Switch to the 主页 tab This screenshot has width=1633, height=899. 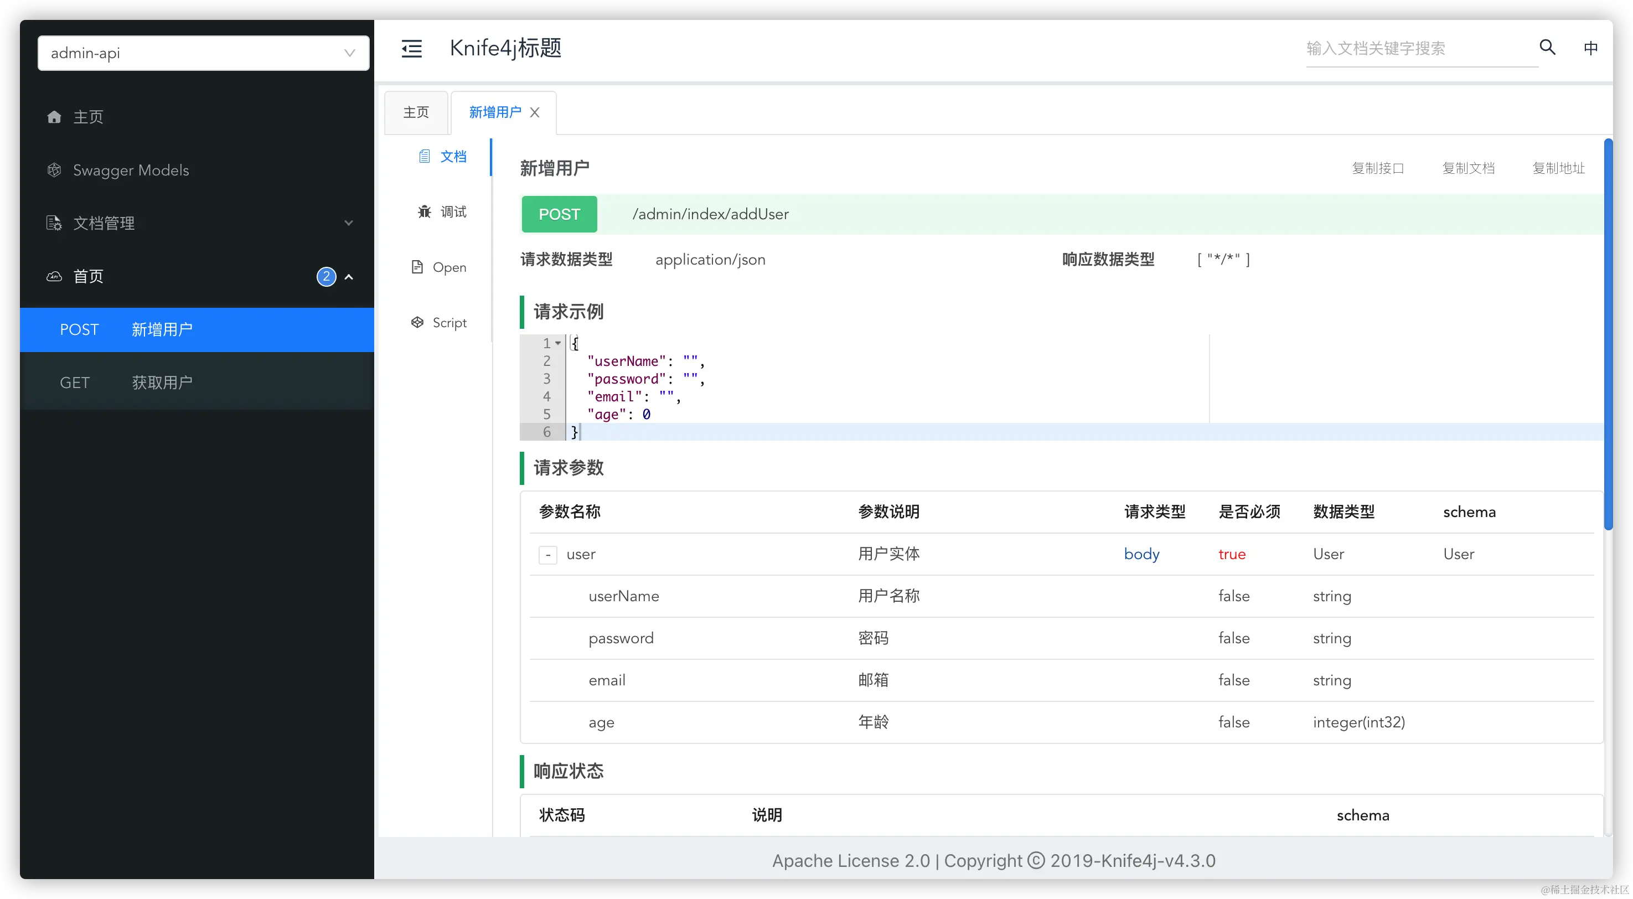point(416,112)
